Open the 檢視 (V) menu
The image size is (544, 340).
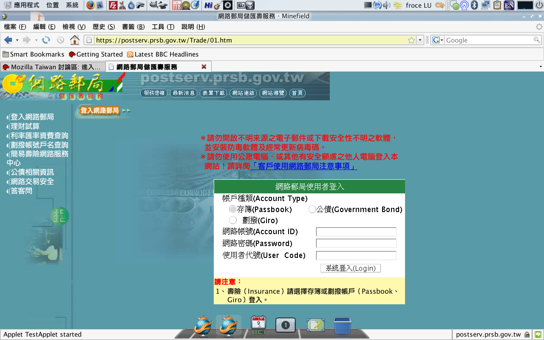74,27
